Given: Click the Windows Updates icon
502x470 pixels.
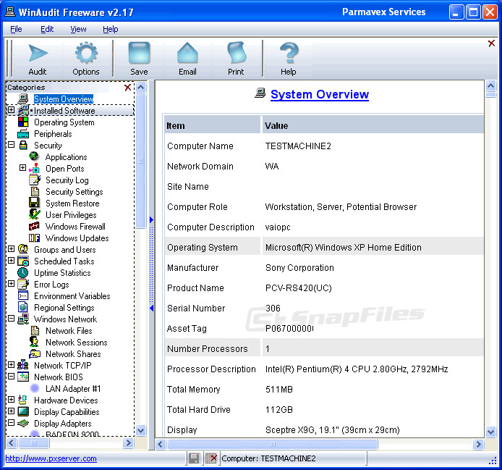Looking at the screenshot, I should (34, 238).
